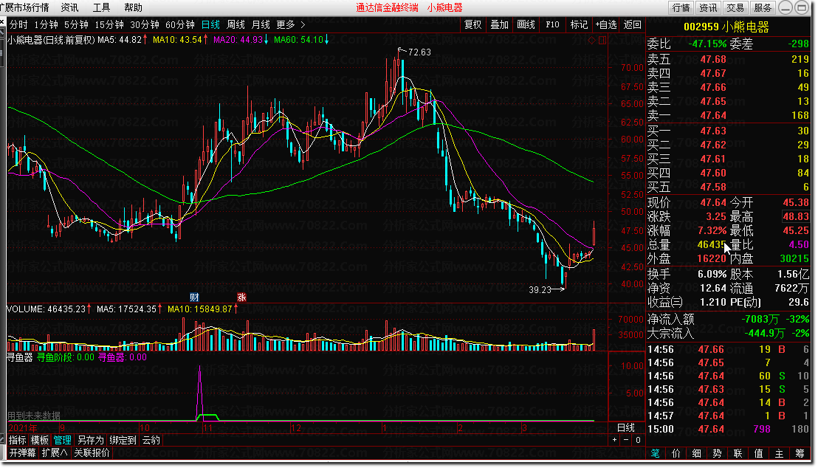Click the MA60: 54.10 indicator label
The width and height of the screenshot is (818, 468).
tap(298, 40)
